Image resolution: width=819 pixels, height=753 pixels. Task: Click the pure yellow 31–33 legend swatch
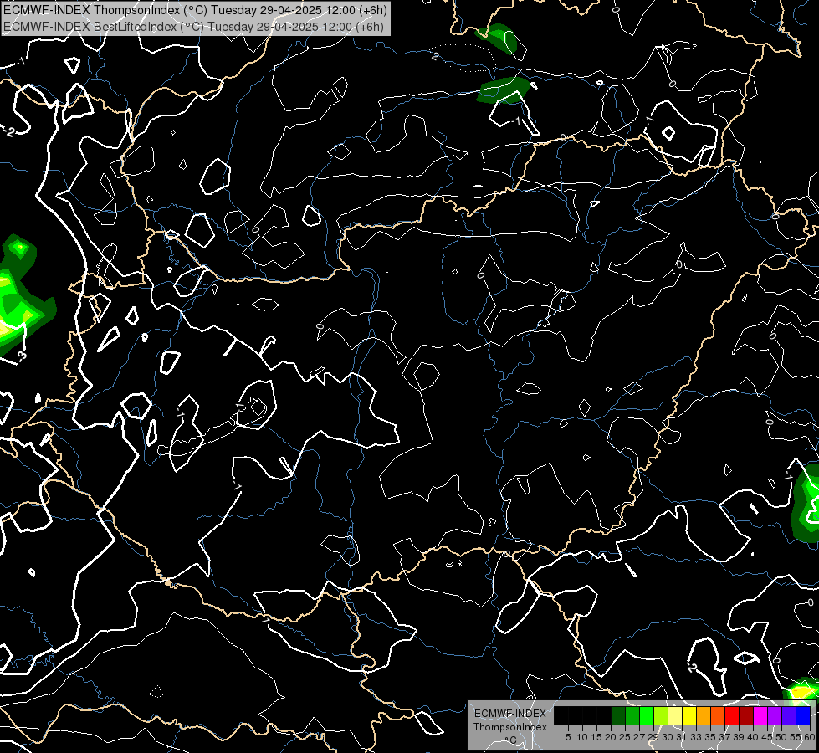689,715
